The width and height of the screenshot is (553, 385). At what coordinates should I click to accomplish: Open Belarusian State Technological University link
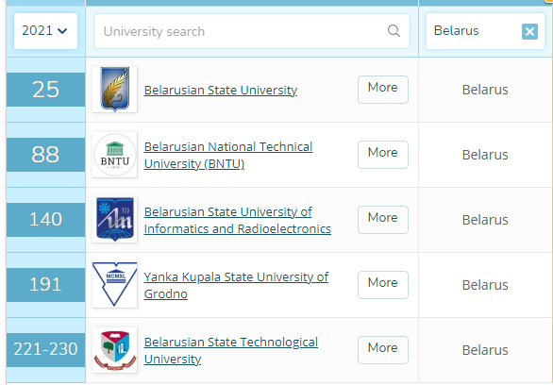point(230,350)
